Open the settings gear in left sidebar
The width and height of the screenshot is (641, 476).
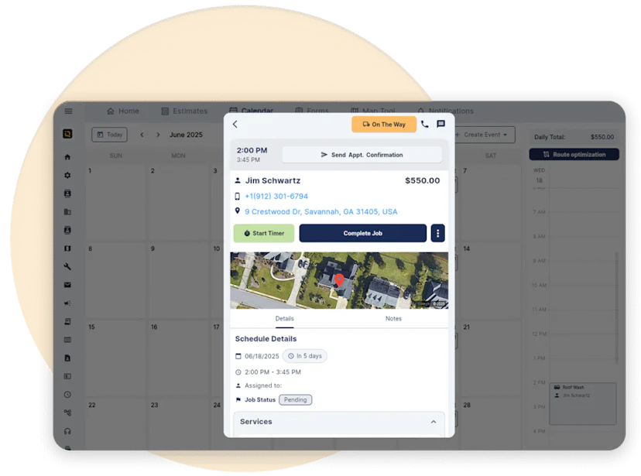[x=67, y=175]
